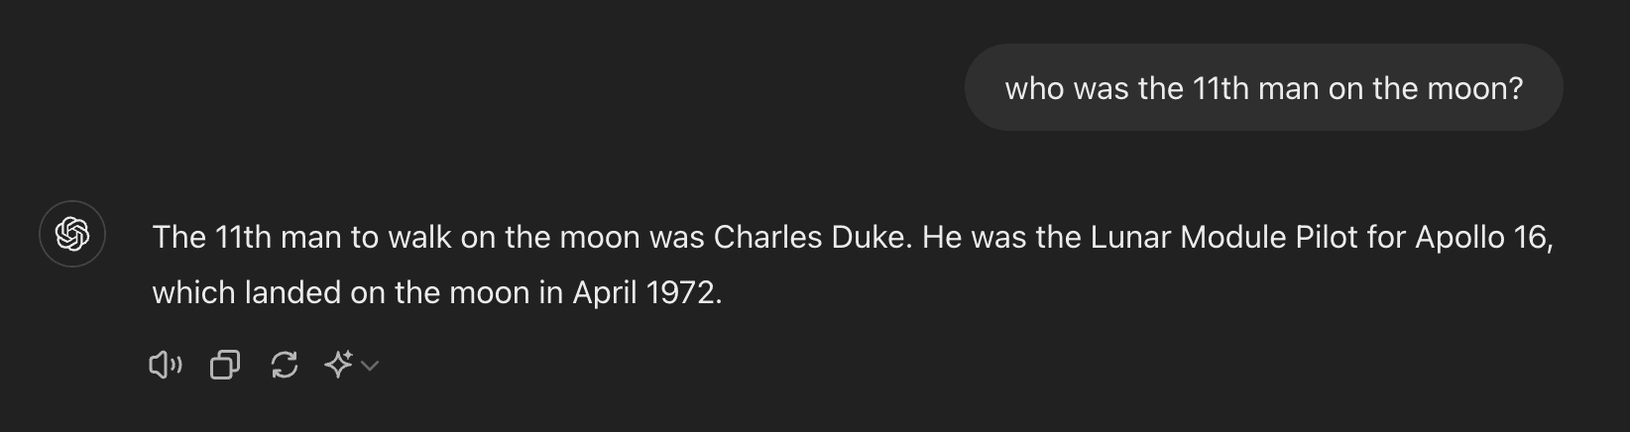
Task: Click 'Apollo 16' in the response text
Action: coord(1481,238)
